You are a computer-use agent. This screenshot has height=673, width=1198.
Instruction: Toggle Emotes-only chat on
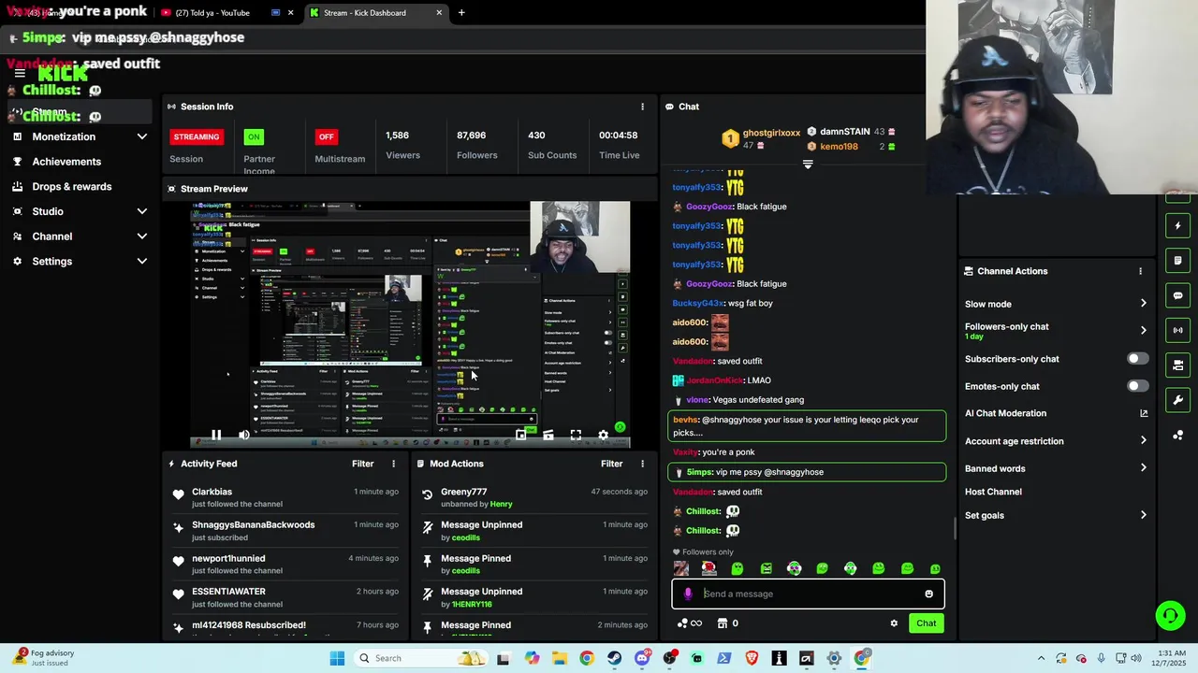coord(1137,386)
